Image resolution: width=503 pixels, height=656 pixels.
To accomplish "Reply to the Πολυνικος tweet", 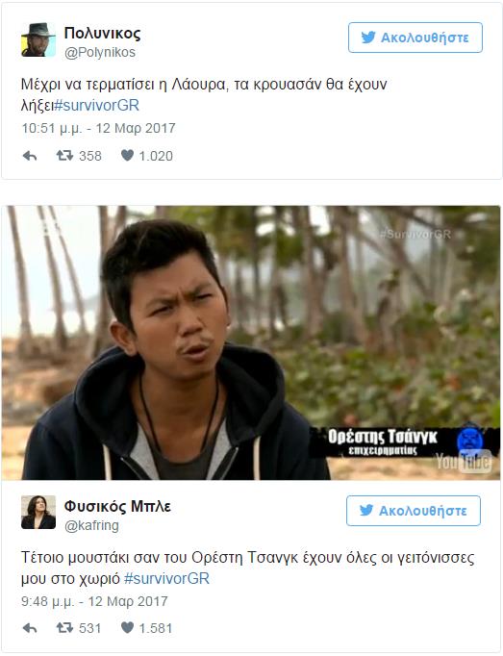I will [x=30, y=156].
